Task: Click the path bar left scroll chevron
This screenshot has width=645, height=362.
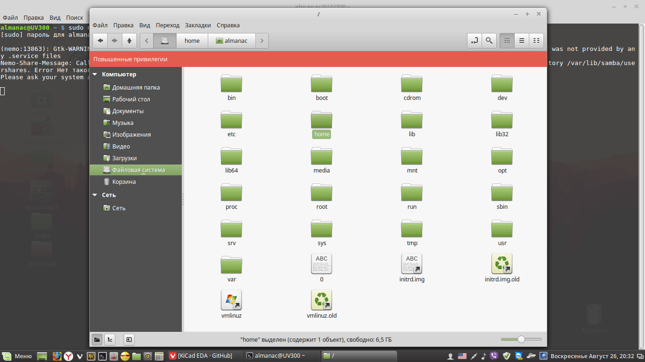Action: (147, 41)
